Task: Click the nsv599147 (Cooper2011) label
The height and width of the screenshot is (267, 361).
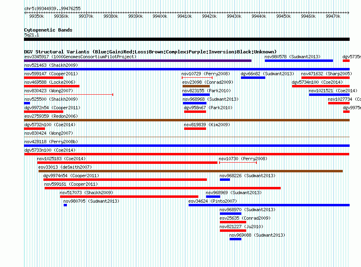Action: click(51, 74)
